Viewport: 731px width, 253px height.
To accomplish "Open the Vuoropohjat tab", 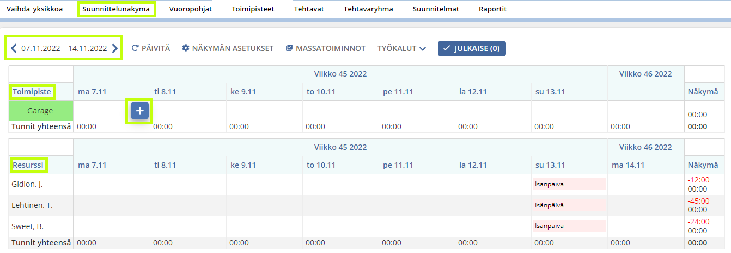I will tap(190, 9).
